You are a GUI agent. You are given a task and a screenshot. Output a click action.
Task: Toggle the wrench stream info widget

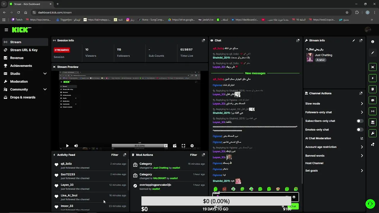(373, 133)
